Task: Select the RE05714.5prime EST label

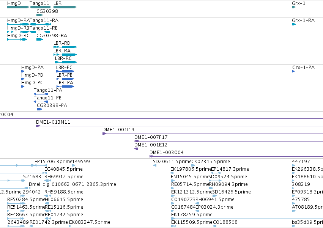Action: click(190, 184)
